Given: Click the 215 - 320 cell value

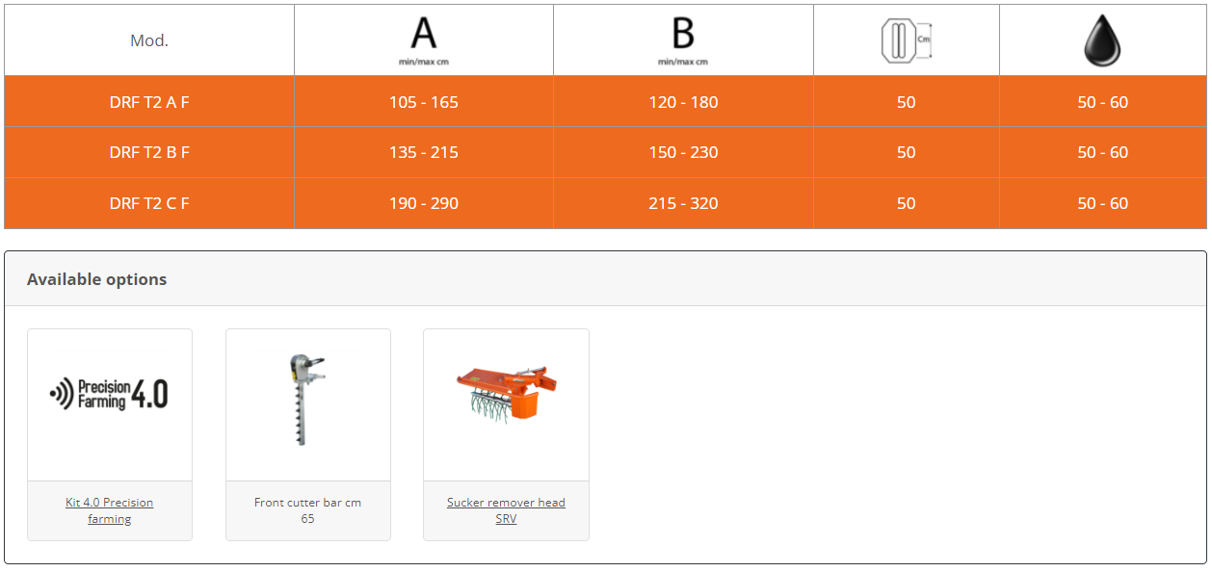Looking at the screenshot, I should point(683,203).
